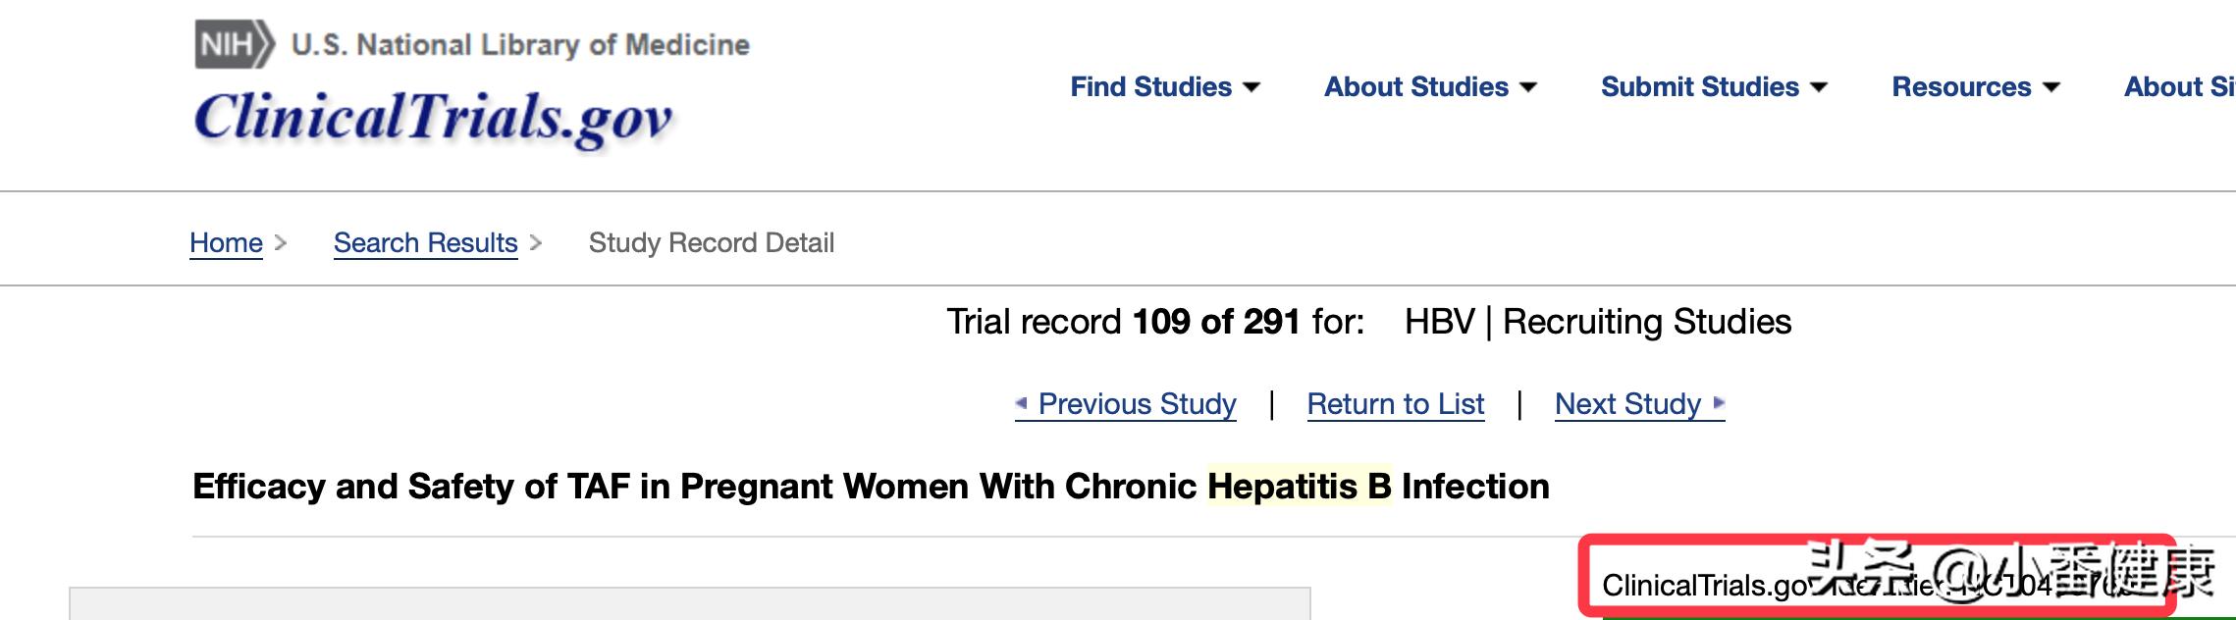Image resolution: width=2236 pixels, height=620 pixels.
Task: Click the right arrow after Next Study
Action: (1719, 402)
